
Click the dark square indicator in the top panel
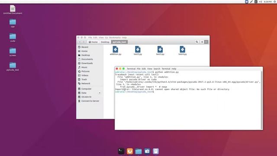(x=256, y=2)
